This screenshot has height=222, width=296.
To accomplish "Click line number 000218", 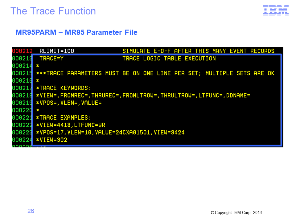I will pyautogui.click(x=22, y=96).
